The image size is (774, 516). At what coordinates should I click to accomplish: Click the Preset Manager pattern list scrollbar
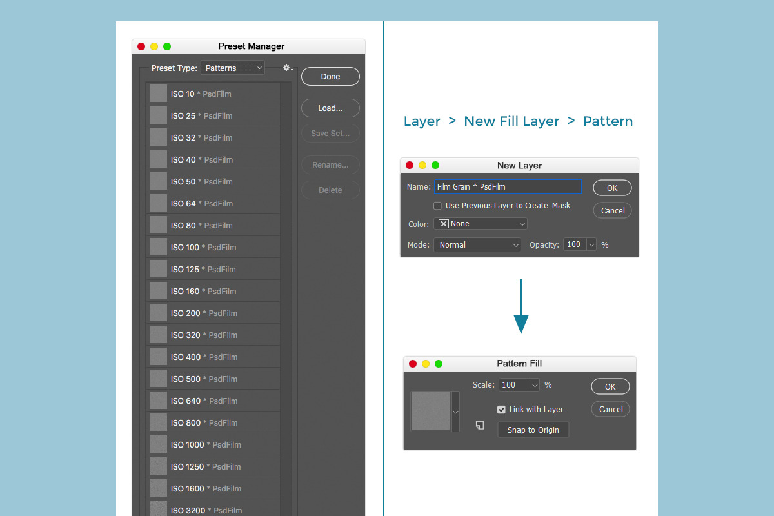286,299
